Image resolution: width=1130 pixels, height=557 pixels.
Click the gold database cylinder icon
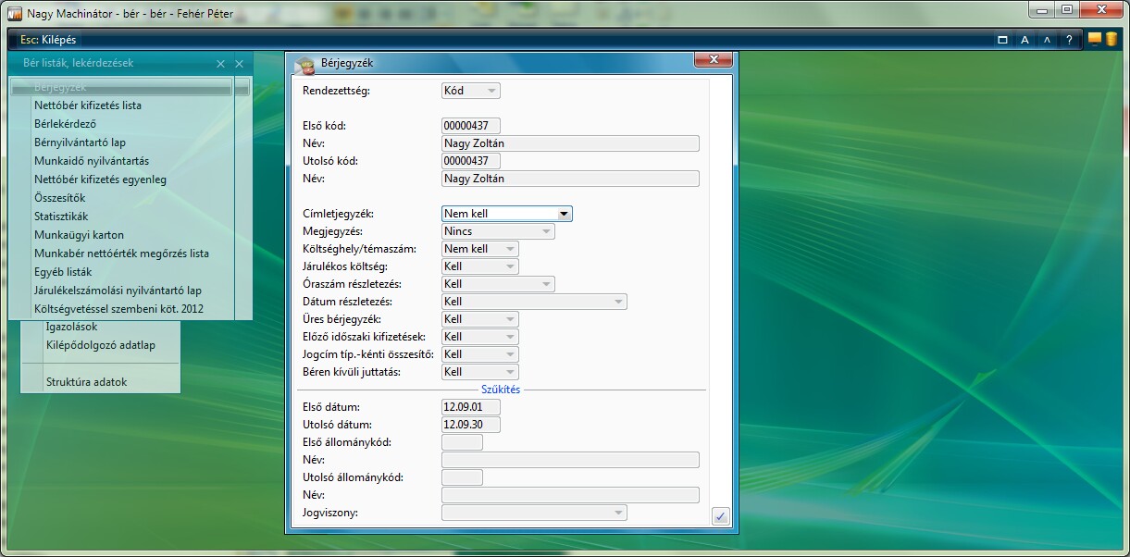pyautogui.click(x=1110, y=40)
